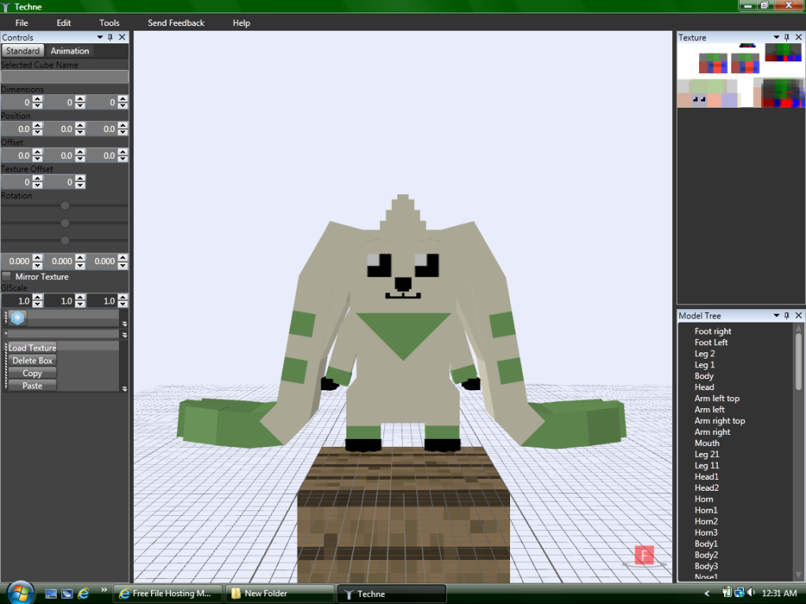Pin the Controls panel
The height and width of the screenshot is (604, 806).
[110, 38]
